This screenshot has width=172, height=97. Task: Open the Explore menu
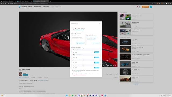(30, 7)
